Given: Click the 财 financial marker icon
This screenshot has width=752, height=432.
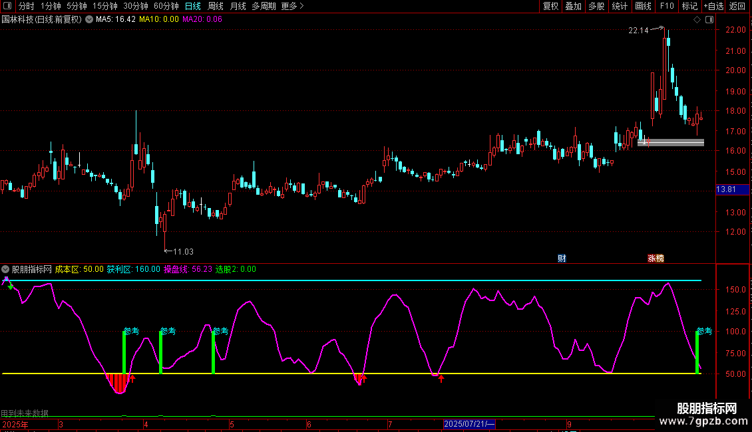Looking at the screenshot, I should (x=562, y=259).
